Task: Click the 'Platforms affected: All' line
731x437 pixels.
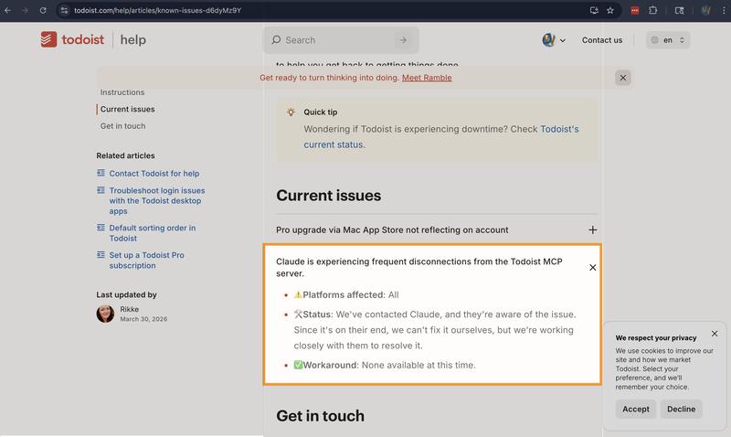Action: (346, 294)
